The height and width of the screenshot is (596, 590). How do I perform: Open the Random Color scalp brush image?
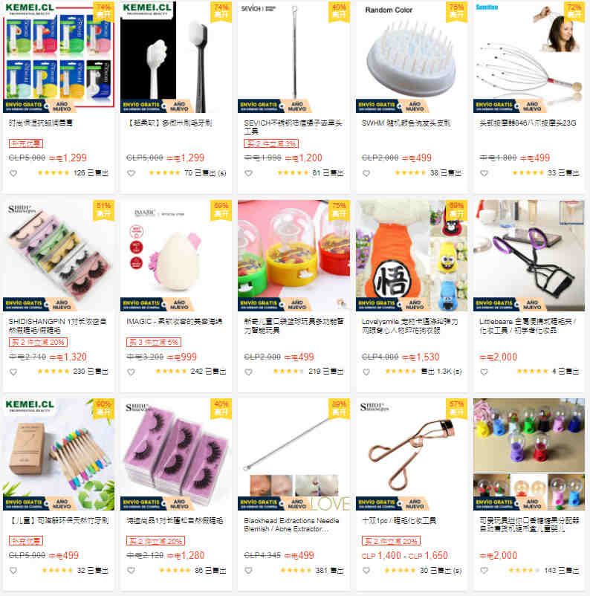(x=412, y=57)
